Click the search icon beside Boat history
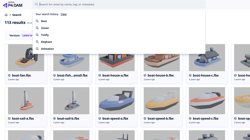This screenshot has height=140, width=250. pyautogui.click(x=37, y=21)
